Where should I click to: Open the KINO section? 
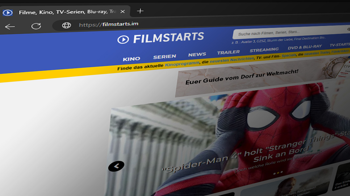pos(131,58)
